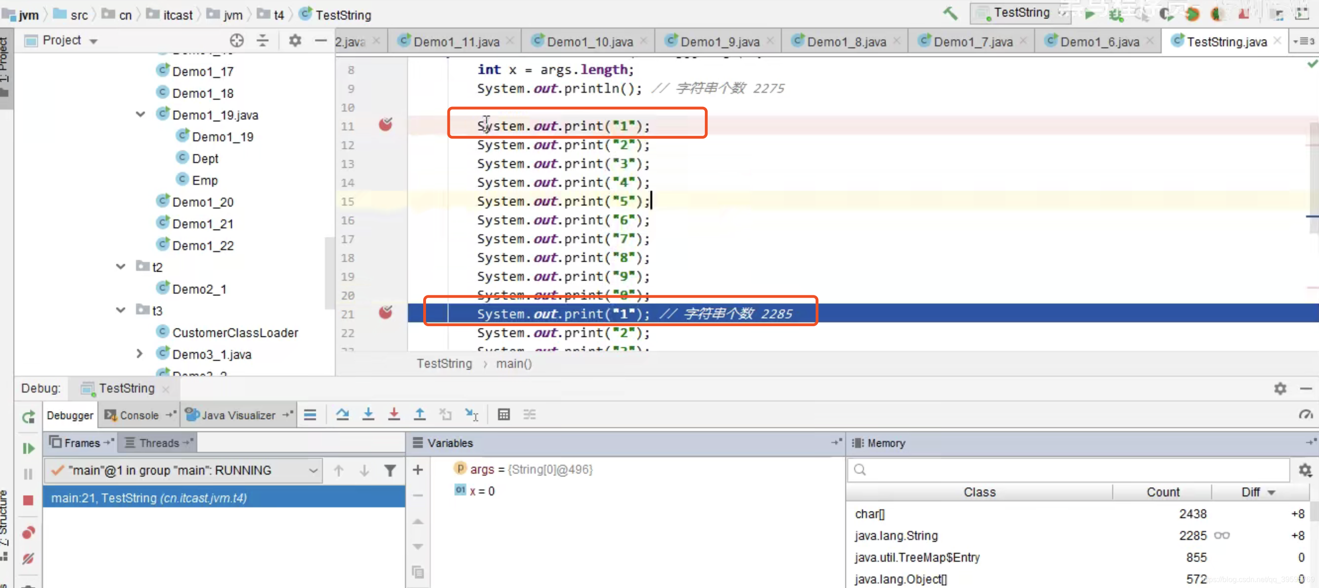Screen dimensions: 1319x588
Task: Click the Show Execution Point icon
Action: tap(310, 414)
